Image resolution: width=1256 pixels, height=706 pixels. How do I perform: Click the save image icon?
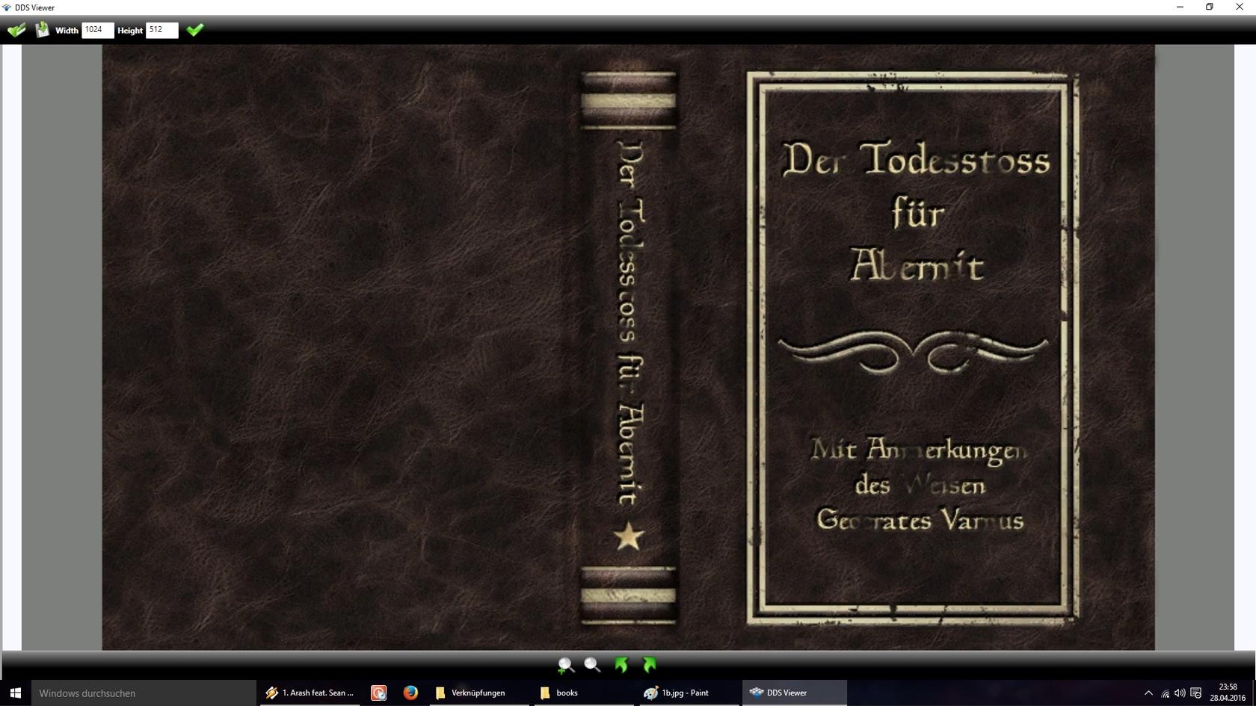point(42,30)
